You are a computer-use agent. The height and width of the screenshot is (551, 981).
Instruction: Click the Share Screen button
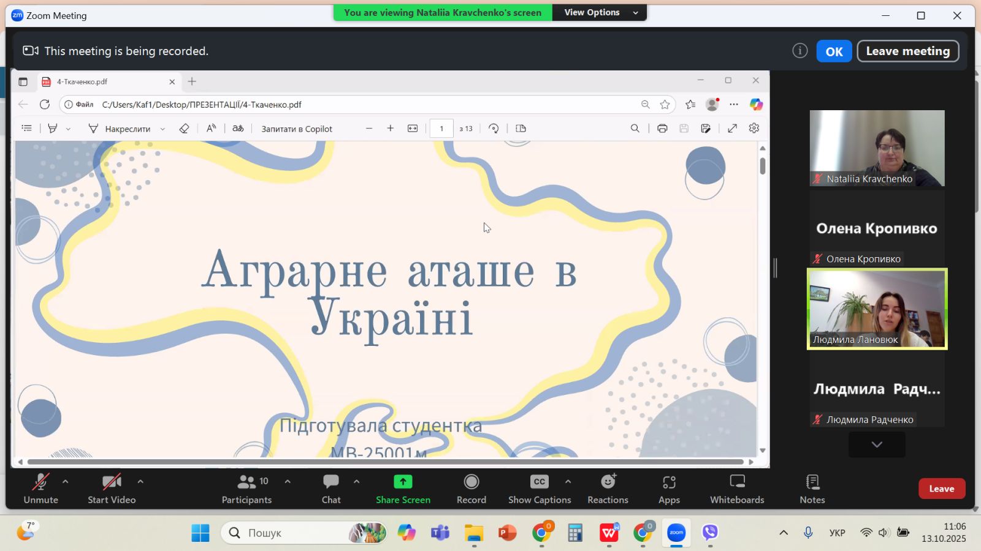click(403, 489)
